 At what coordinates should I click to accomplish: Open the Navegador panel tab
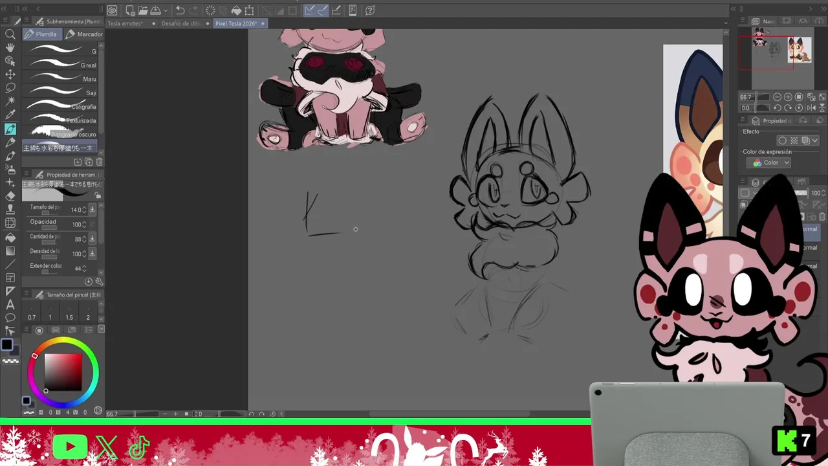point(763,21)
